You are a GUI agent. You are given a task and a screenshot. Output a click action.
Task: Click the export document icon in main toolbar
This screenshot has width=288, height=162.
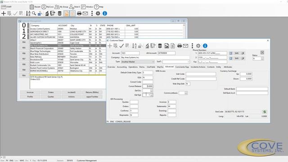pyautogui.click(x=53, y=13)
